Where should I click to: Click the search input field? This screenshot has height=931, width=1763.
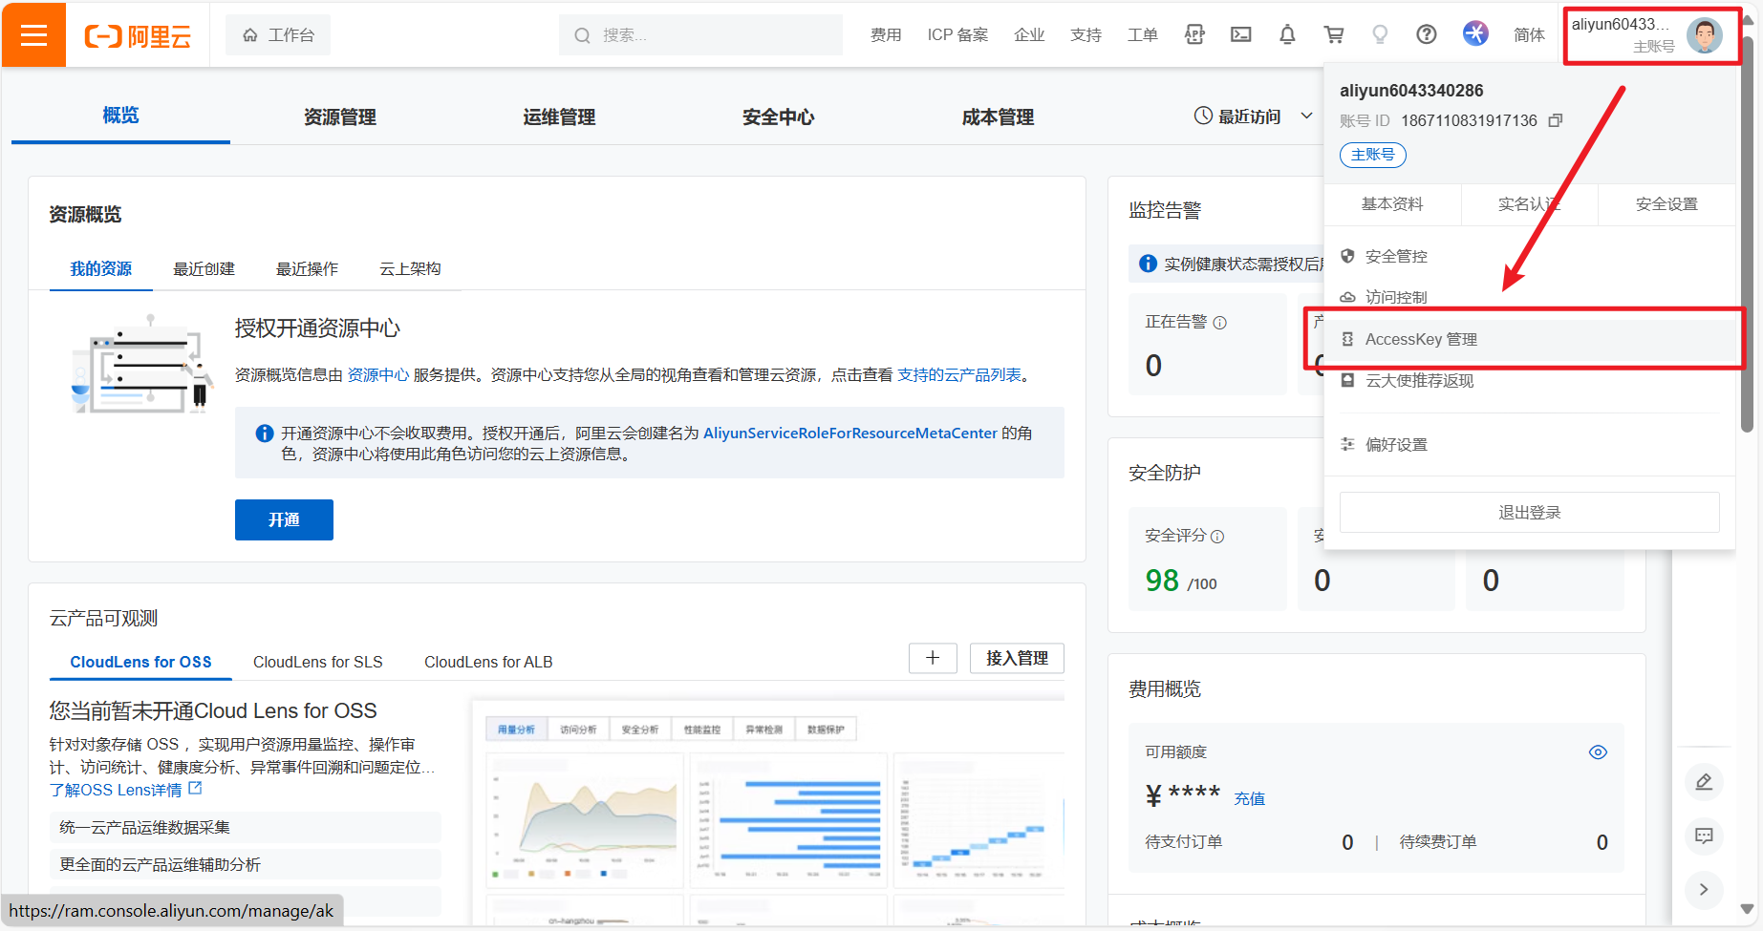click(707, 35)
